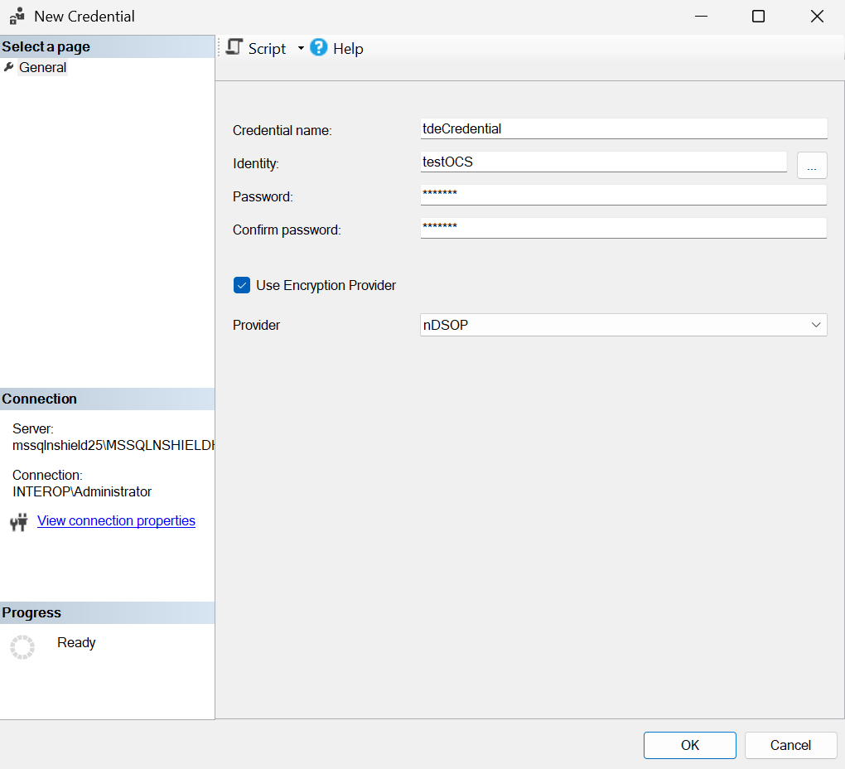Cancel the New Credential dialog

tap(790, 745)
